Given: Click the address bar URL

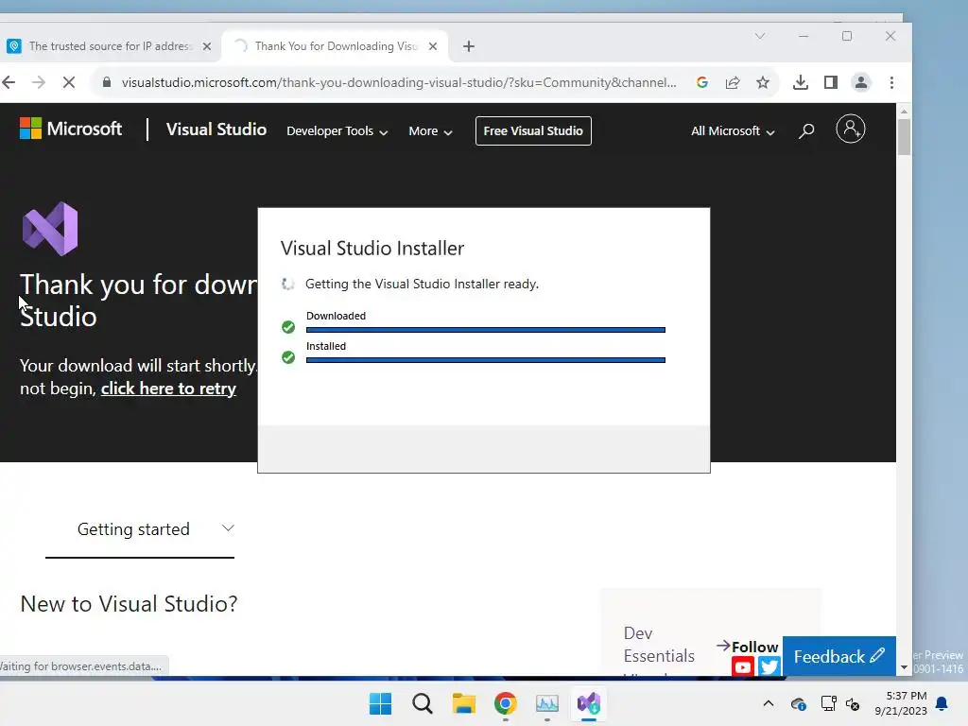Looking at the screenshot, I should [x=398, y=82].
